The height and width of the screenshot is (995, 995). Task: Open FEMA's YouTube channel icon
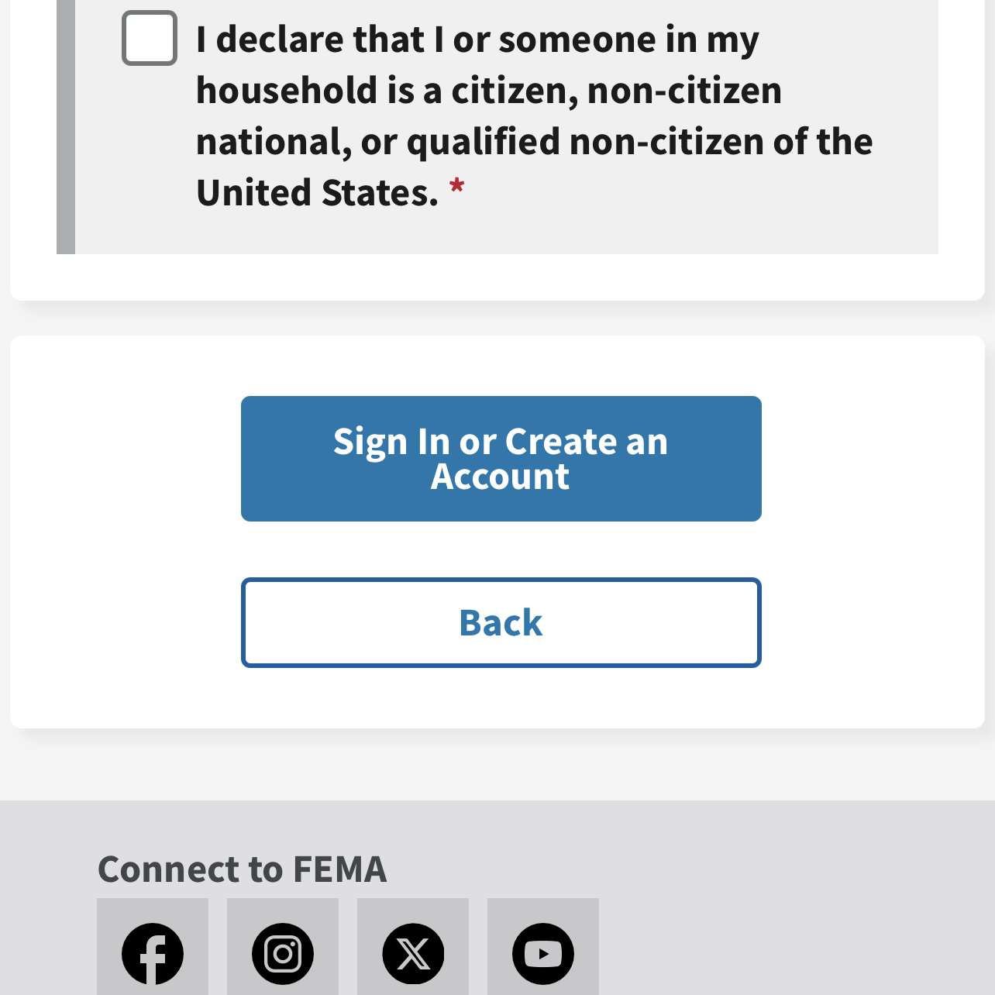tap(543, 953)
